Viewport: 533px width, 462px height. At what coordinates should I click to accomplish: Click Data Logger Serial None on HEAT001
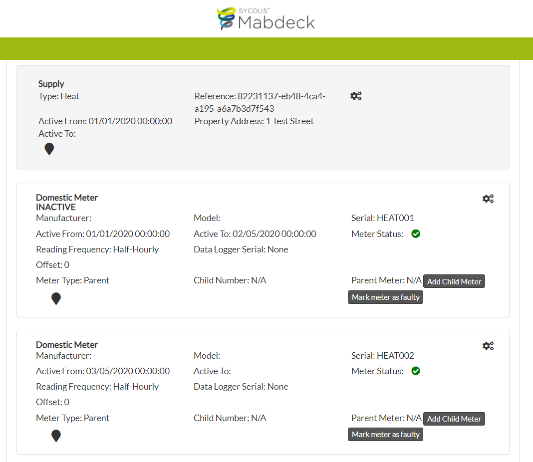pos(241,249)
